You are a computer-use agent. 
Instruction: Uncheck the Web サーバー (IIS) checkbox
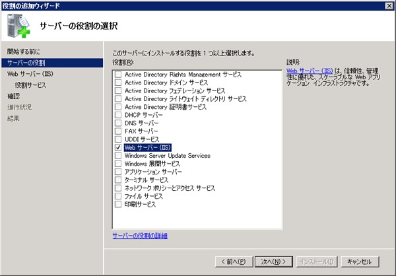tap(118, 147)
